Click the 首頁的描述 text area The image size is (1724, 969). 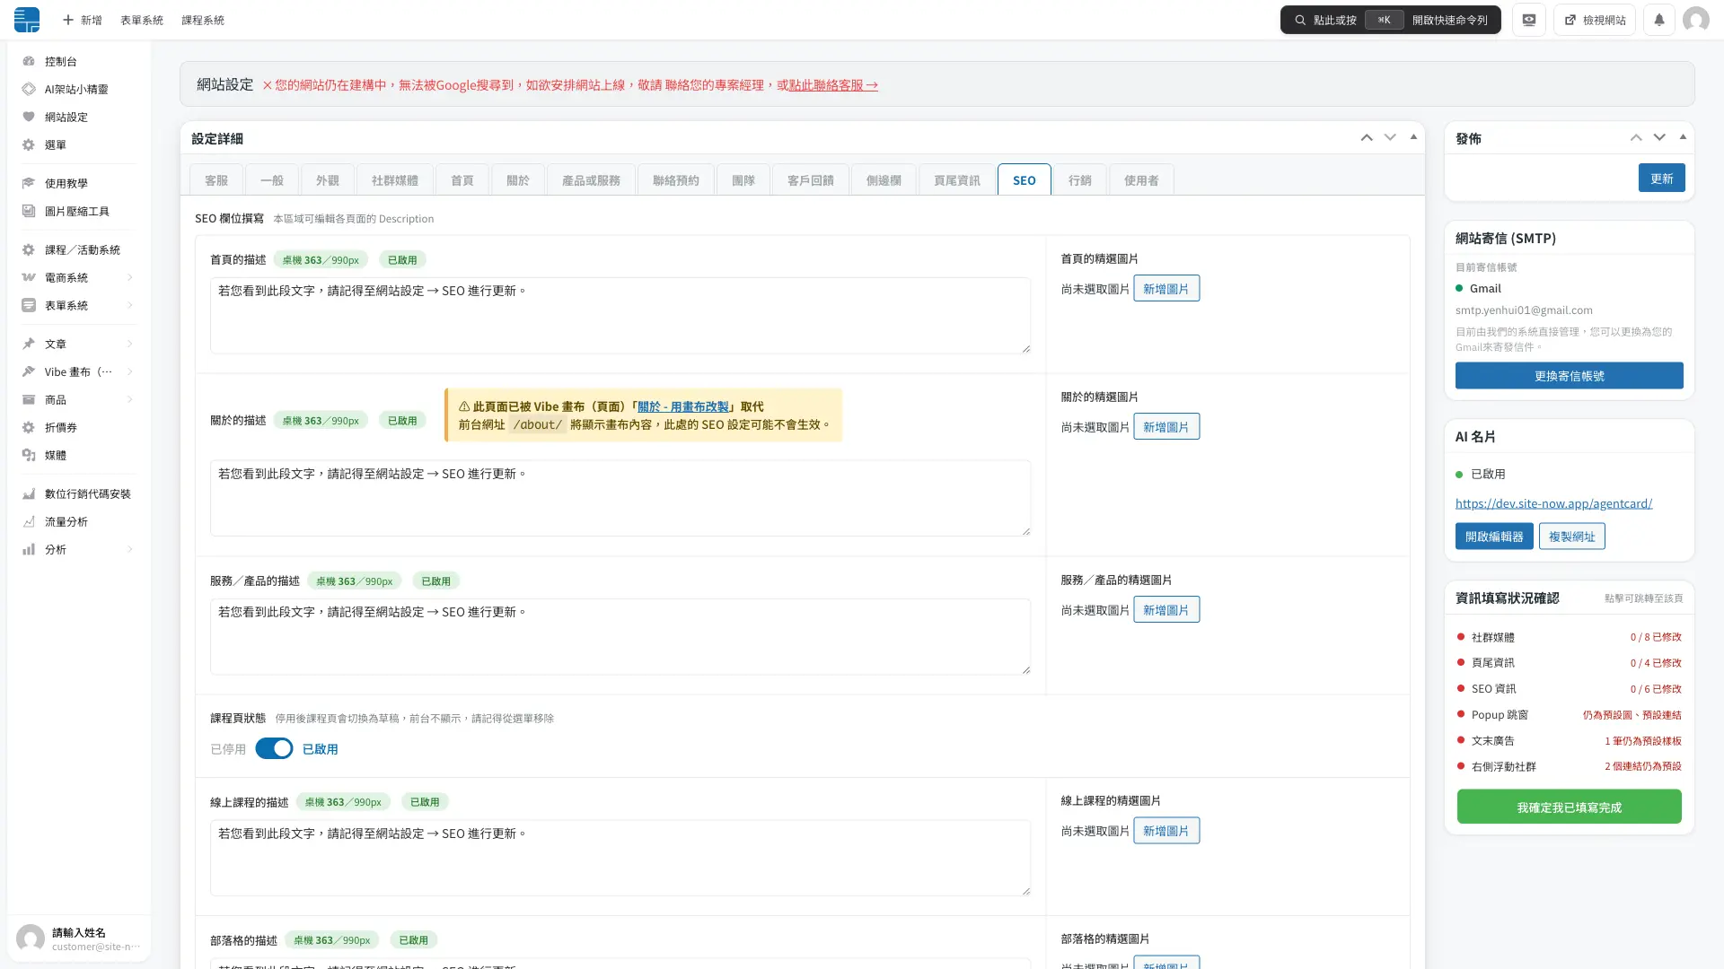[620, 315]
